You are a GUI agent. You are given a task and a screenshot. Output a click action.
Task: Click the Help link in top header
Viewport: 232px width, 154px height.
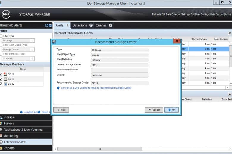click(x=213, y=14)
